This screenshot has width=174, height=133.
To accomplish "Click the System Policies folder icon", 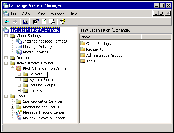I will pos(25,80).
